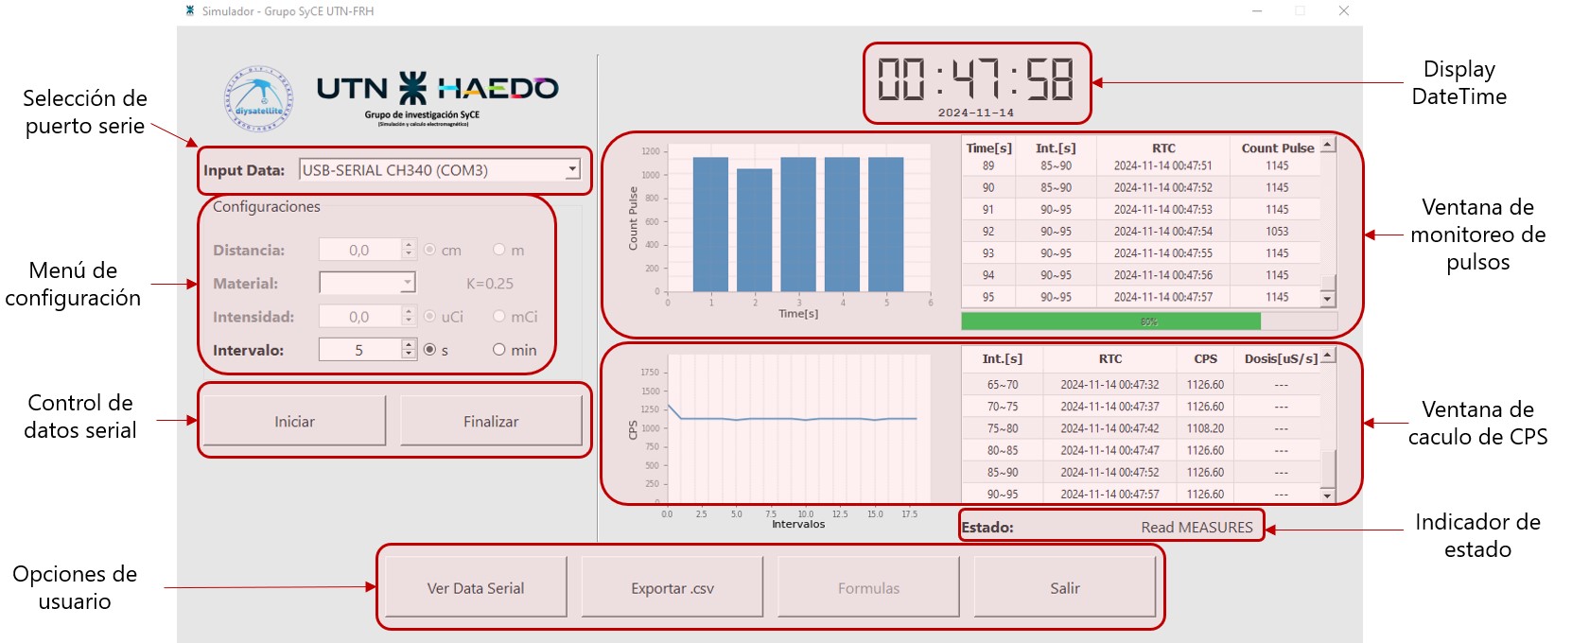Click the K=0.25 label

coord(490,283)
